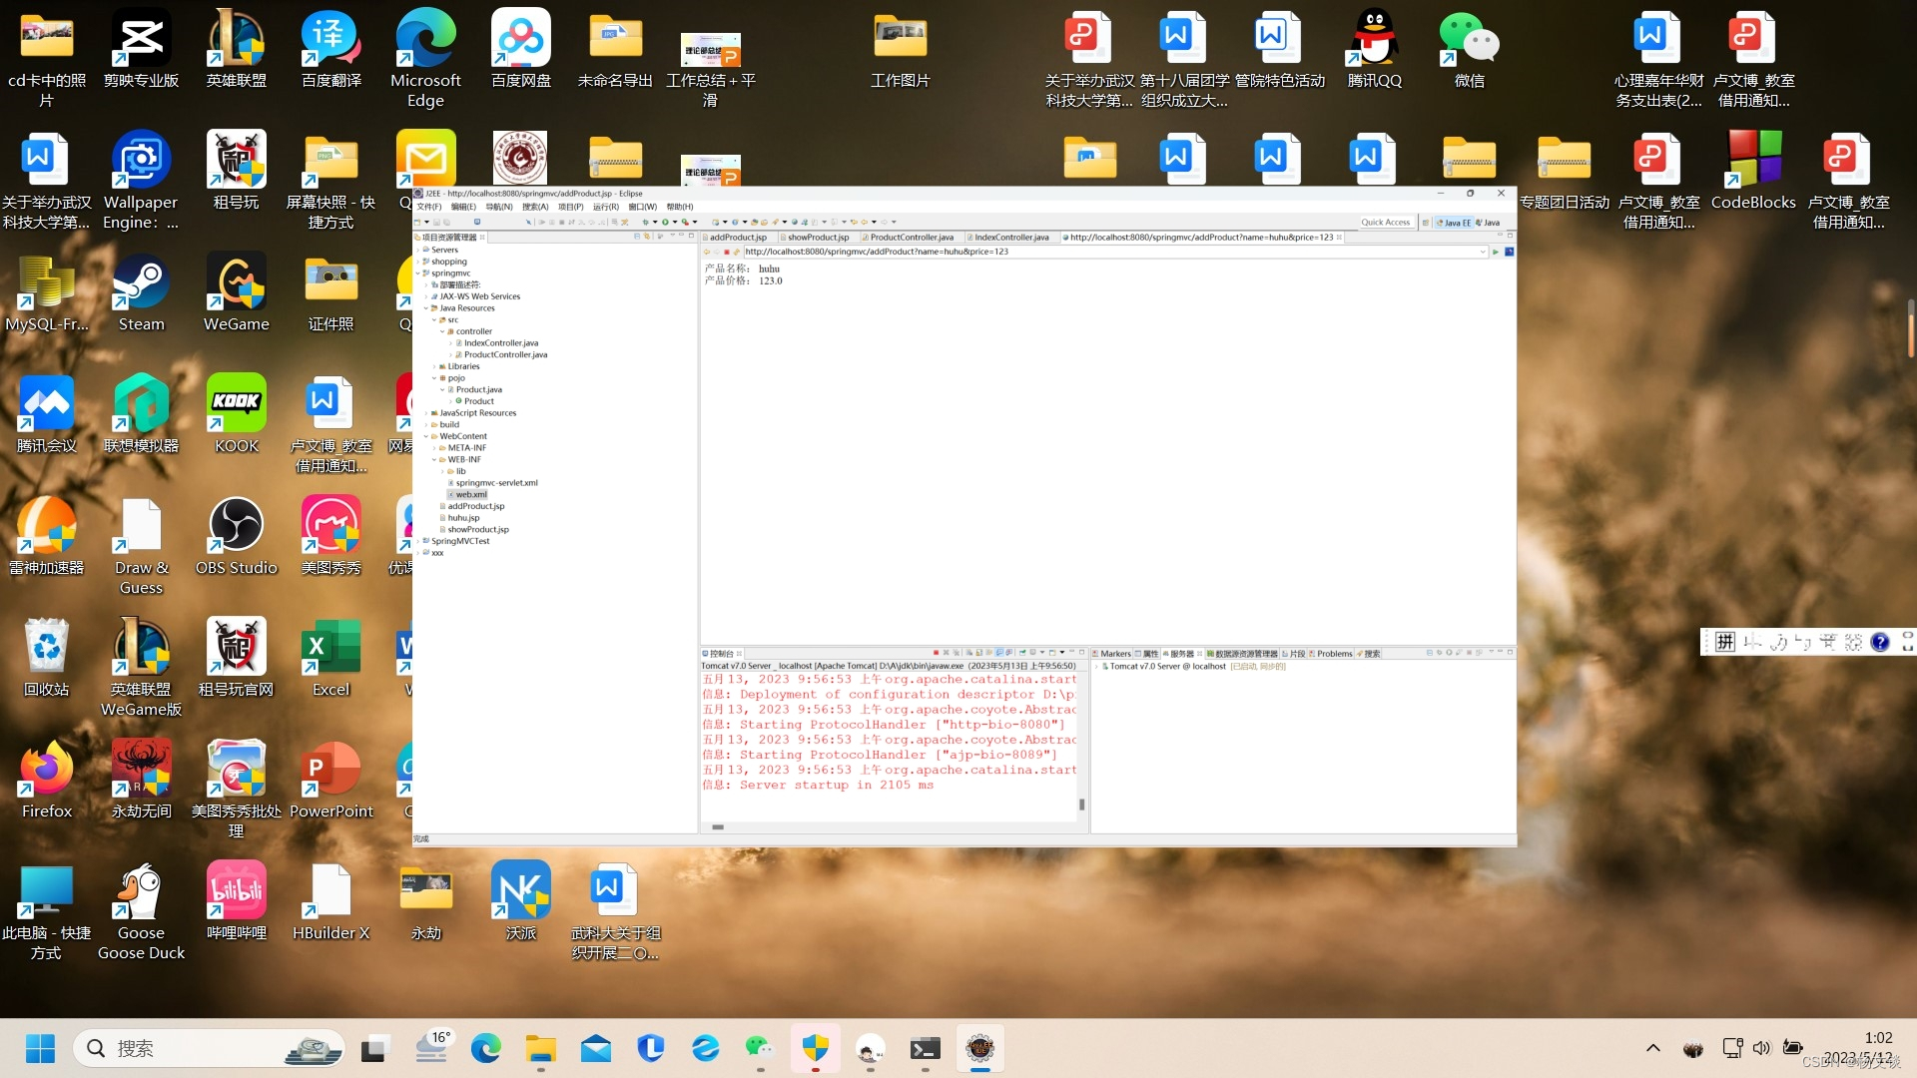Click the browser Back arrow icon

[x=707, y=252]
